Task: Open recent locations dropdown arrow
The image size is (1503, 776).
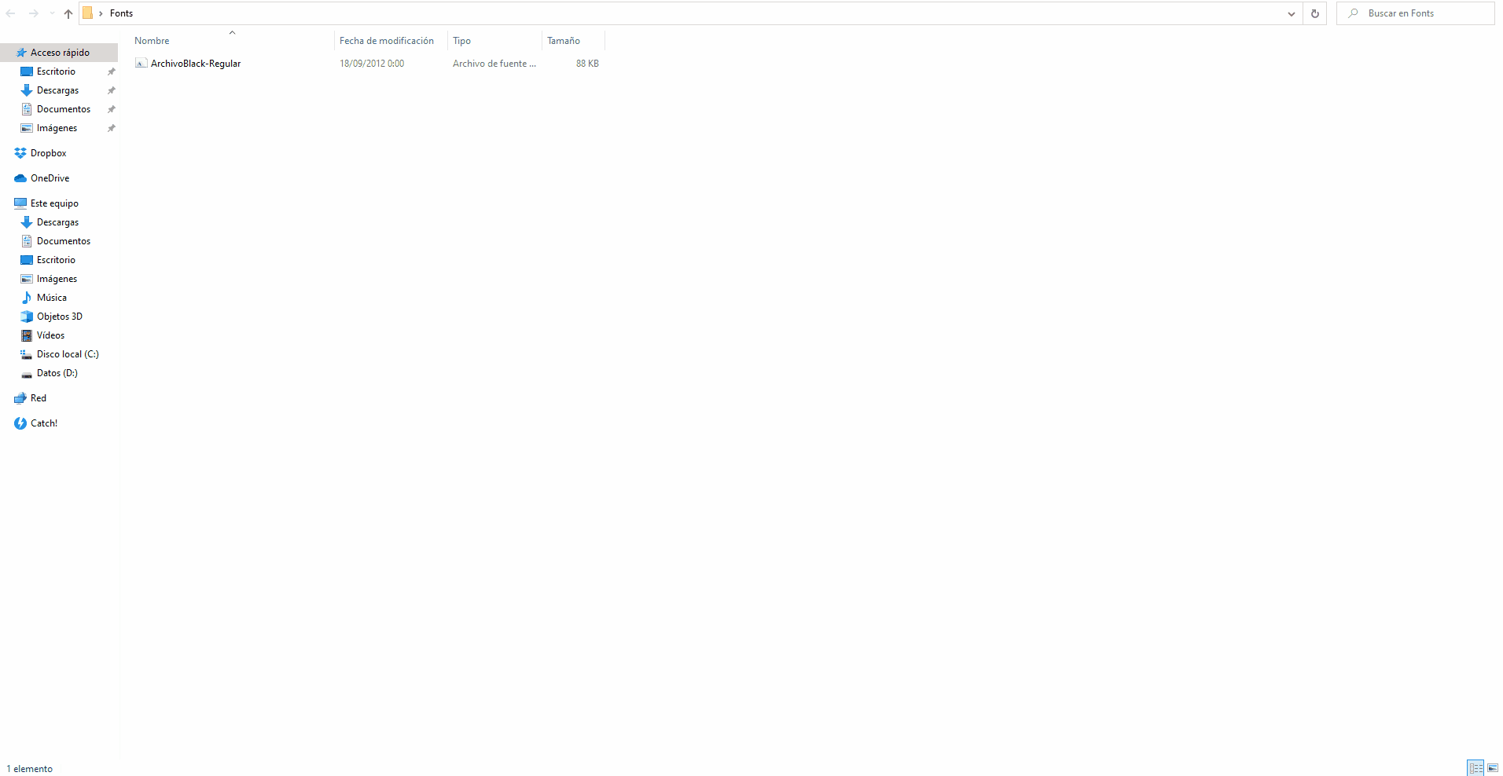Action: coord(52,13)
